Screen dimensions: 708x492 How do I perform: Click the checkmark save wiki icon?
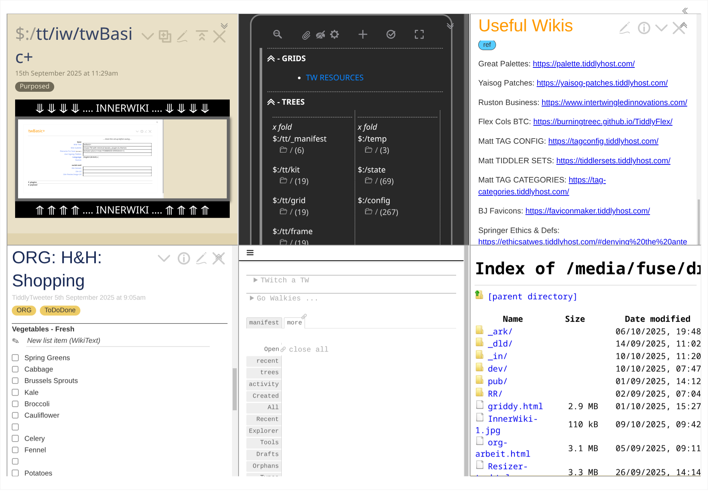[x=391, y=35]
